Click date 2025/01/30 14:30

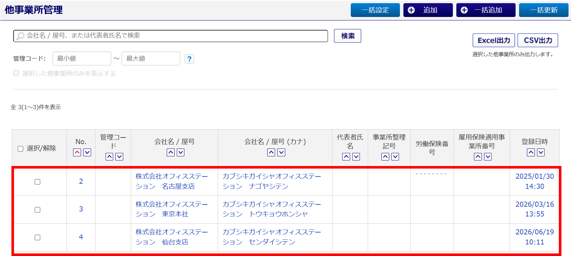535,181
